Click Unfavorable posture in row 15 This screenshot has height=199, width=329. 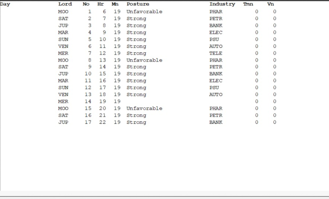pos(145,108)
